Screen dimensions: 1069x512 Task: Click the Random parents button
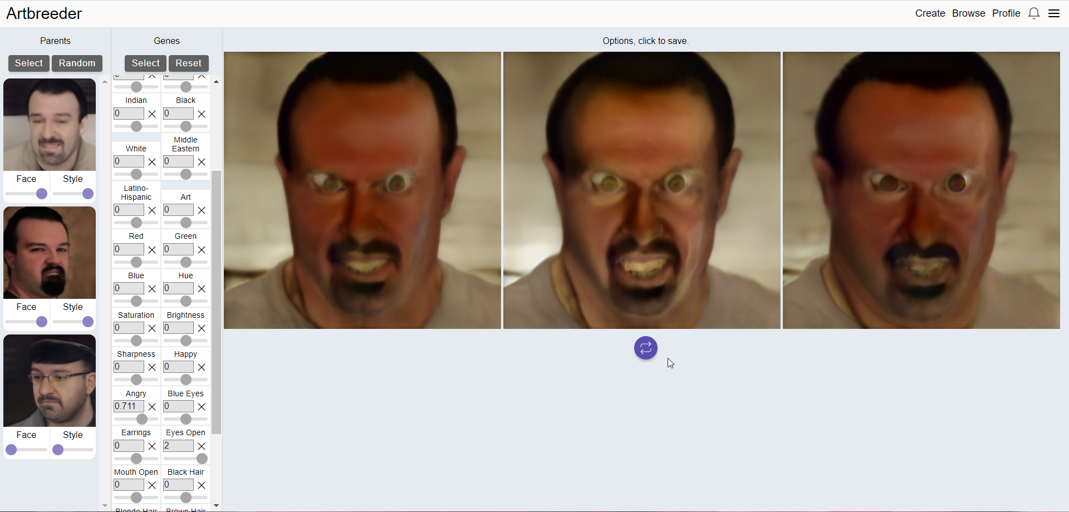click(x=77, y=63)
